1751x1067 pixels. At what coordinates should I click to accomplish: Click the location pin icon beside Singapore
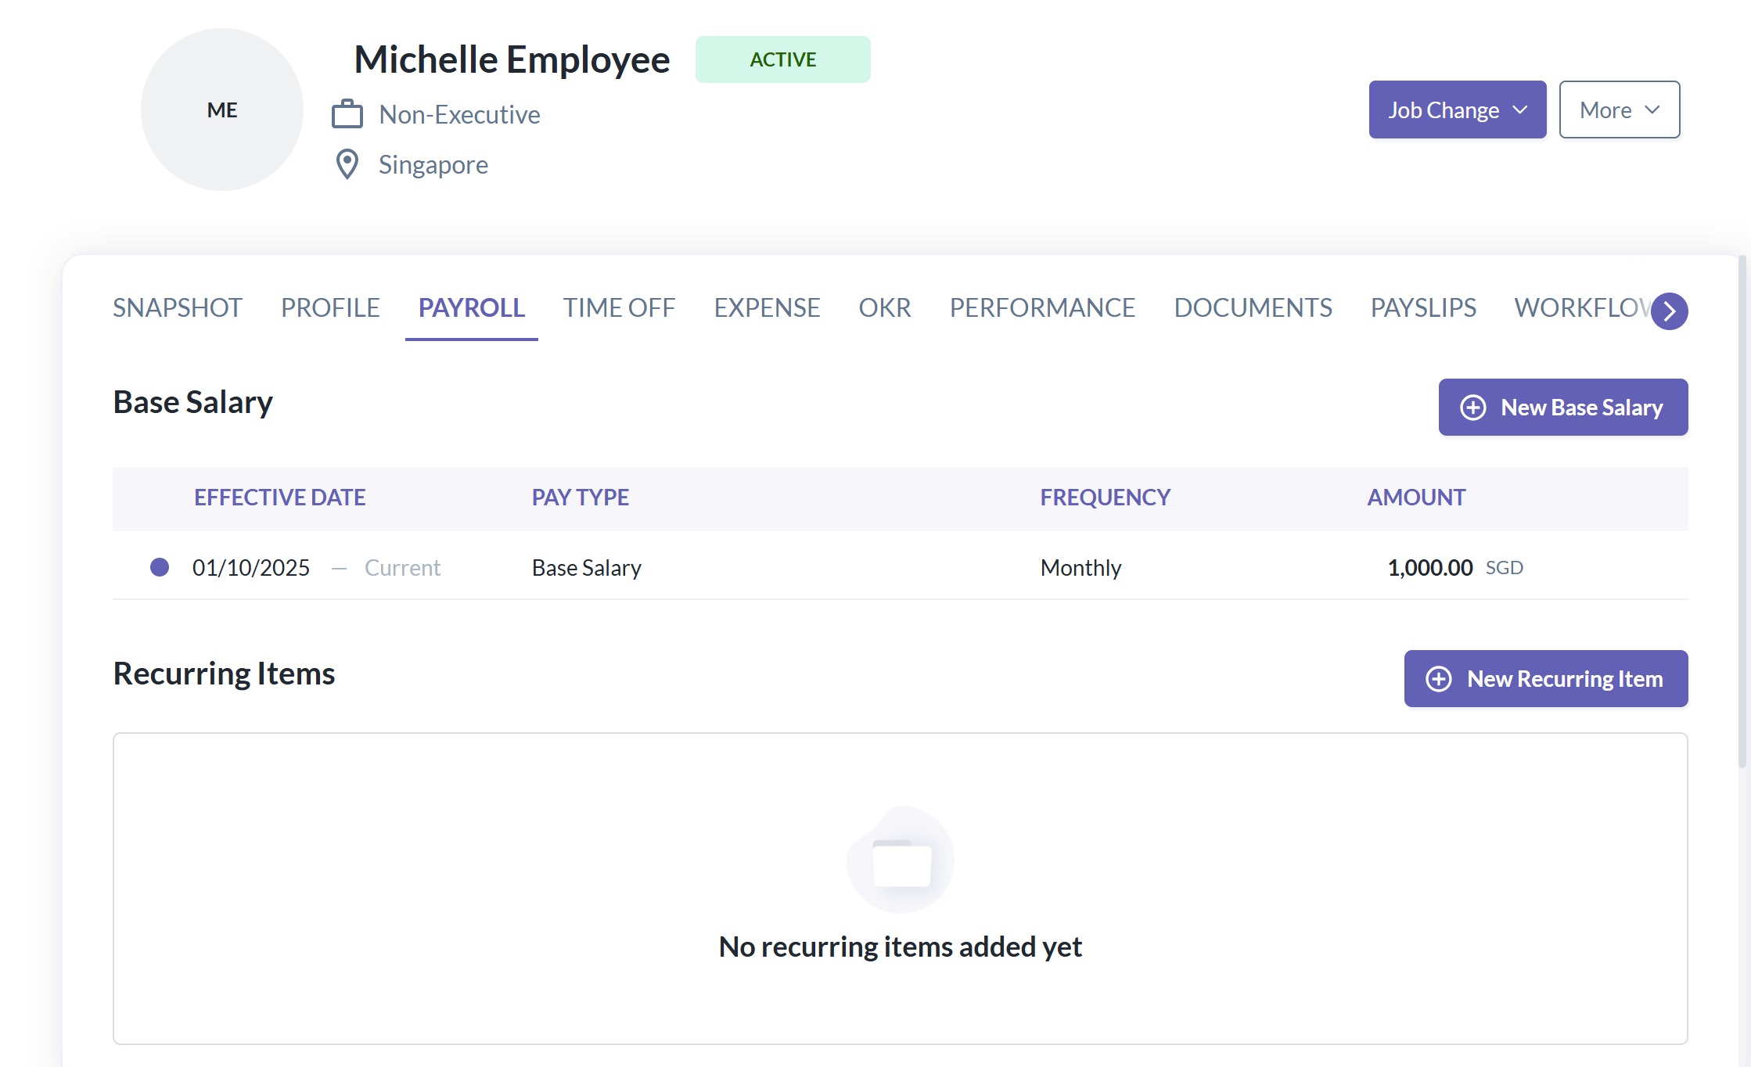pyautogui.click(x=347, y=164)
